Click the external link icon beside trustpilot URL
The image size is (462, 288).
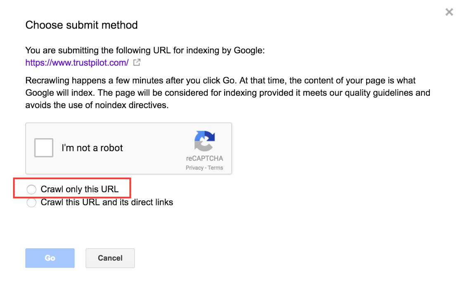tap(137, 62)
